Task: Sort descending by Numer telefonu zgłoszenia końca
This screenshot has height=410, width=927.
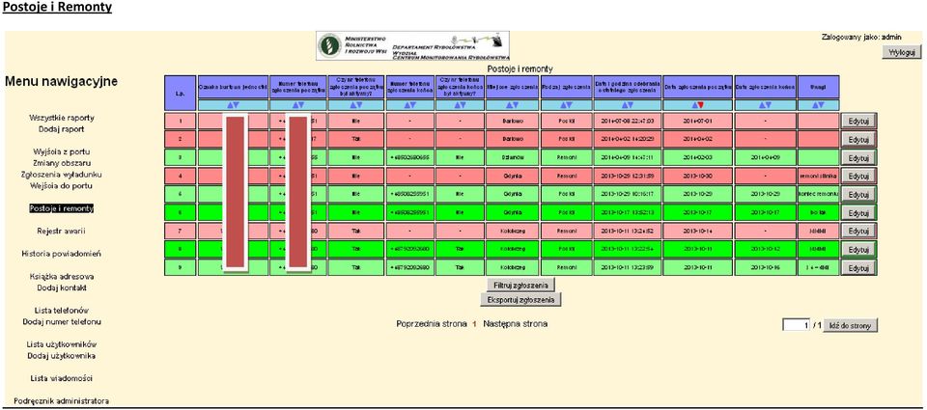Action: tap(412, 105)
